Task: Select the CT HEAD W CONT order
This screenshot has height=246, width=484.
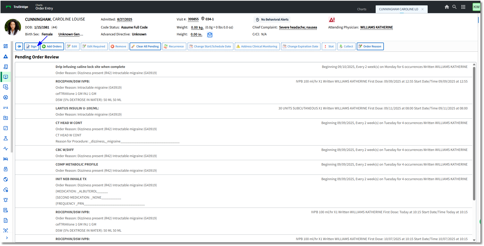Action: pyautogui.click(x=244, y=132)
